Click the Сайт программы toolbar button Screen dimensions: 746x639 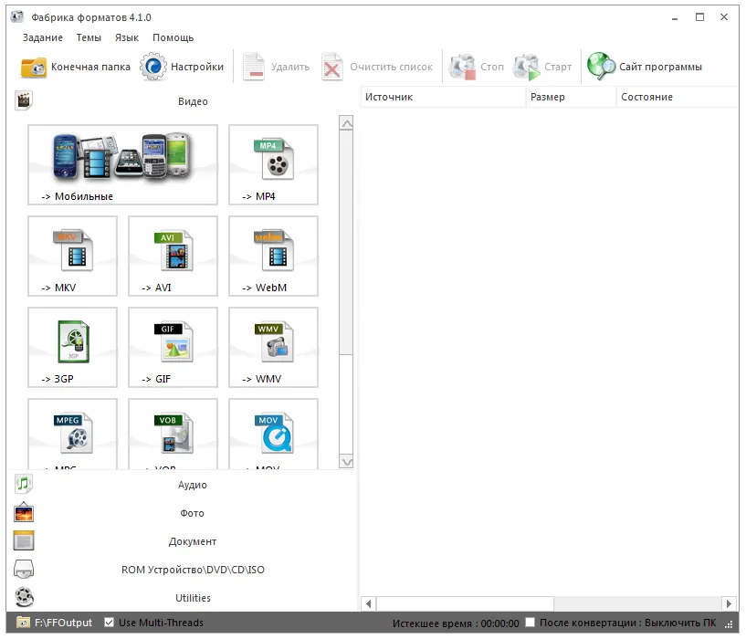tap(646, 67)
